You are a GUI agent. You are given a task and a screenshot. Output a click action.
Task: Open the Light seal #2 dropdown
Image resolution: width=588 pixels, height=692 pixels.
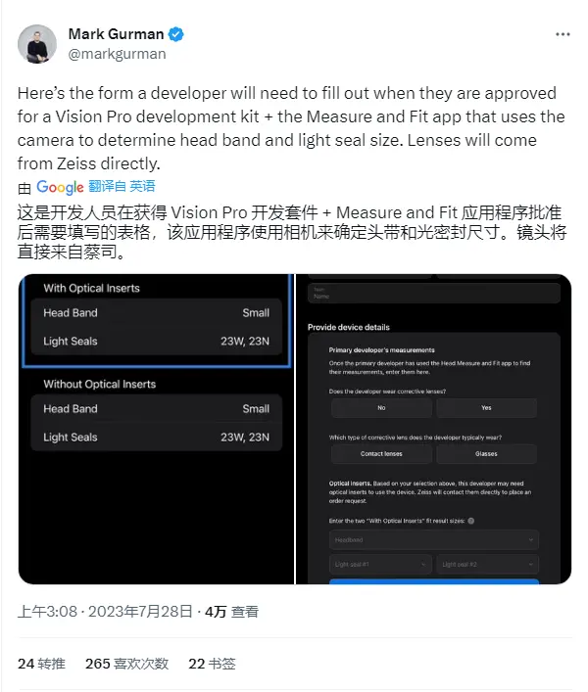tap(488, 564)
